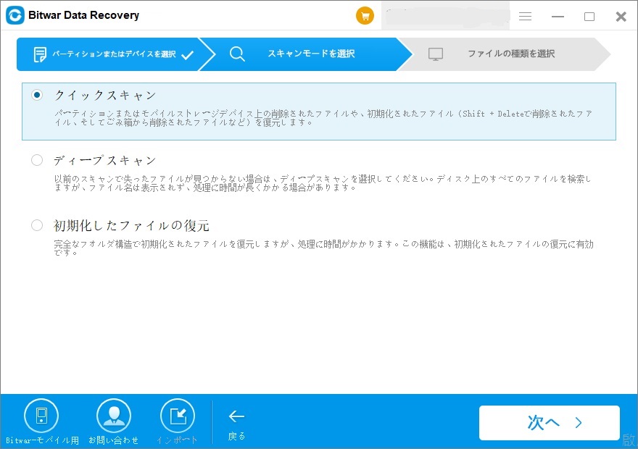Select the ディープスキャン radio button

coord(37,160)
